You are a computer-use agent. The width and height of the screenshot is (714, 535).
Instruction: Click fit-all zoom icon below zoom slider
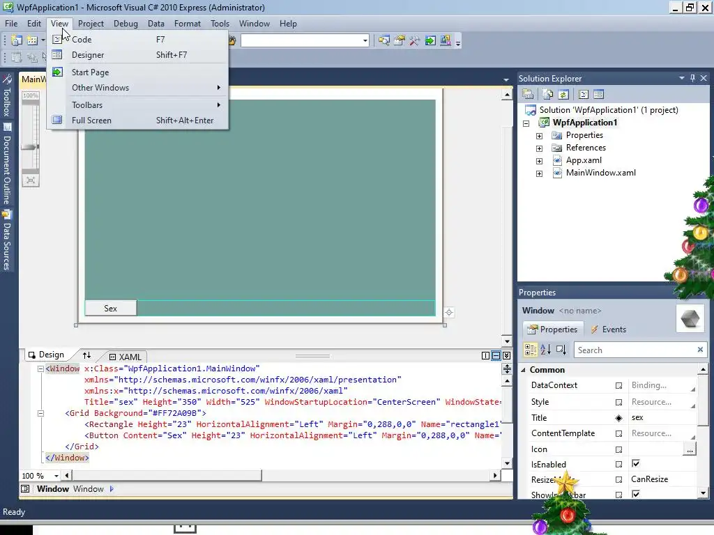click(x=31, y=180)
